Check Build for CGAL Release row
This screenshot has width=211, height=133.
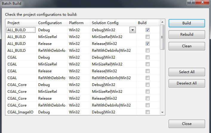147,71
